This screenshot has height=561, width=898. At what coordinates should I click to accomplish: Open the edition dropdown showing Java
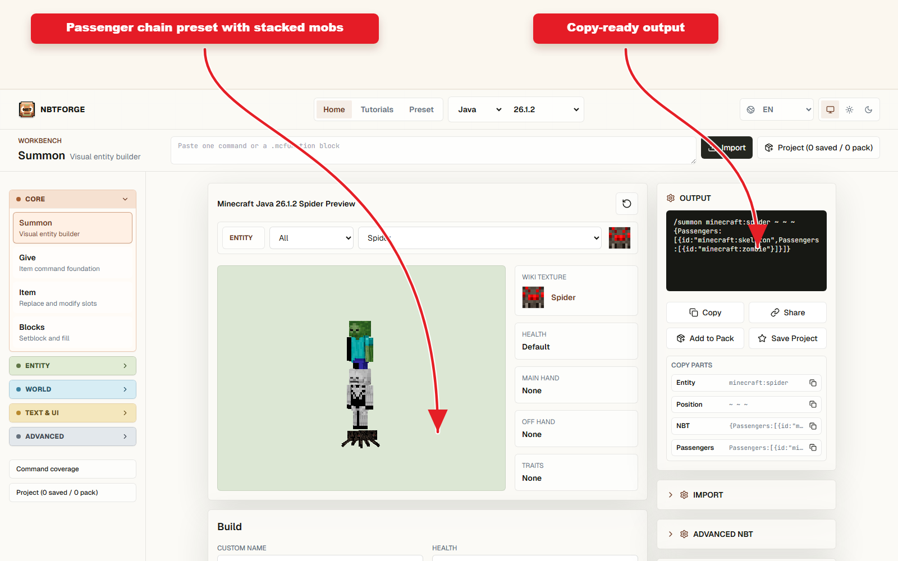coord(479,109)
